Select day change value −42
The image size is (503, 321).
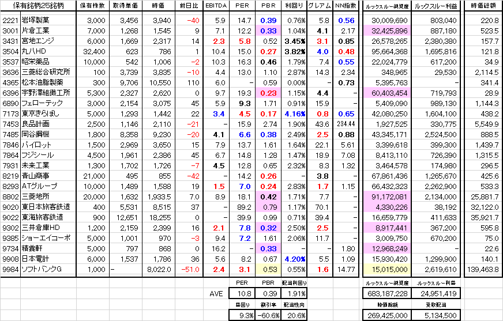[x=193, y=176]
